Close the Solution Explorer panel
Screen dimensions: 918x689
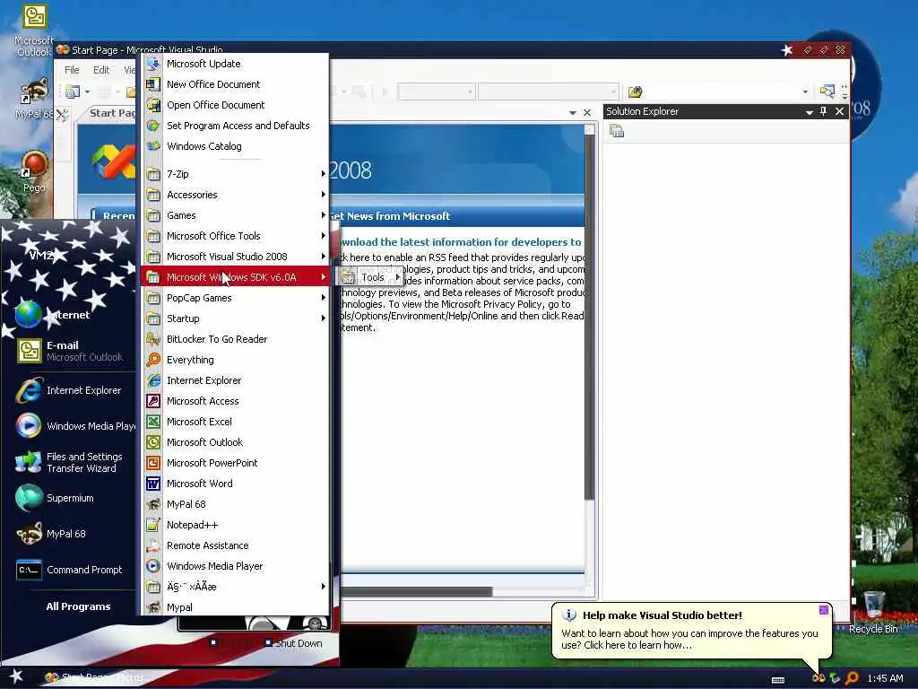[839, 111]
